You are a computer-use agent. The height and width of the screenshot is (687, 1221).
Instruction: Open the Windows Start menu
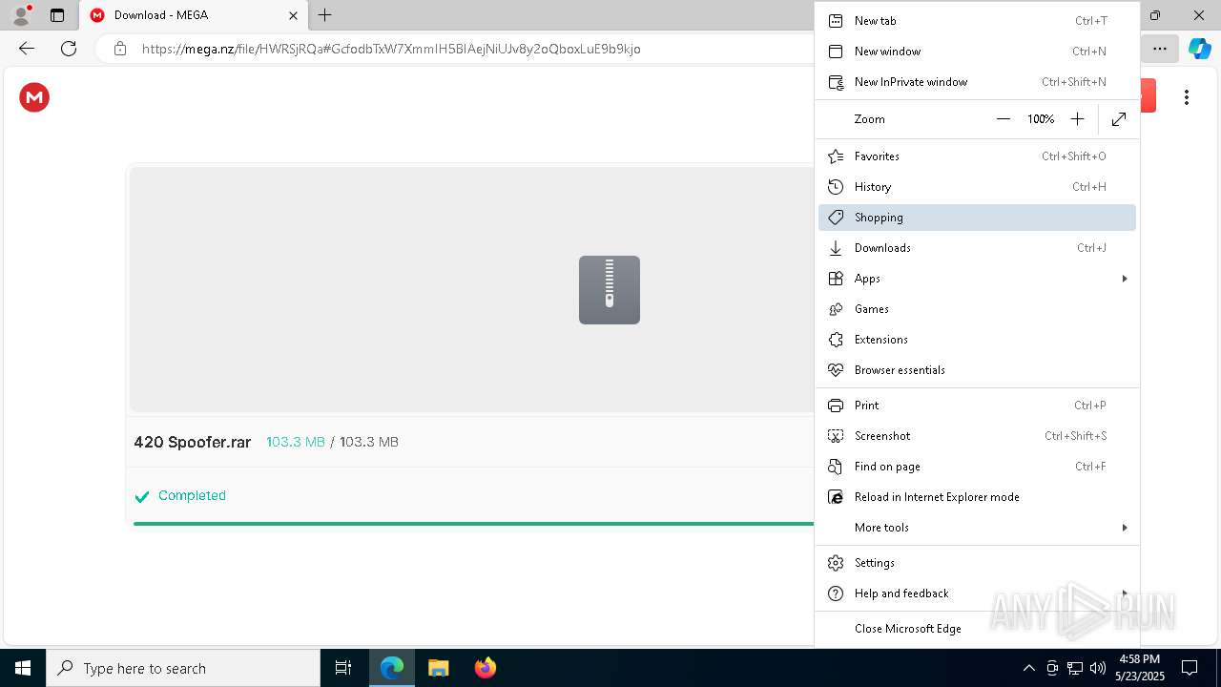23,668
